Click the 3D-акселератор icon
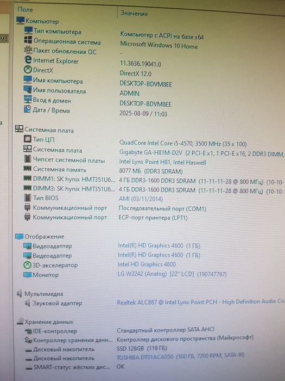 pyautogui.click(x=27, y=265)
